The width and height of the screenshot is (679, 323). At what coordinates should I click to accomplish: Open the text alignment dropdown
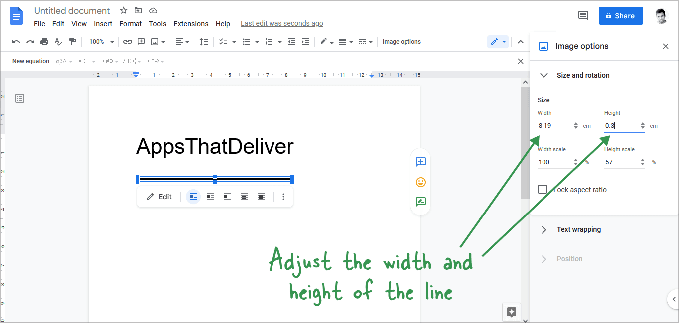[183, 42]
